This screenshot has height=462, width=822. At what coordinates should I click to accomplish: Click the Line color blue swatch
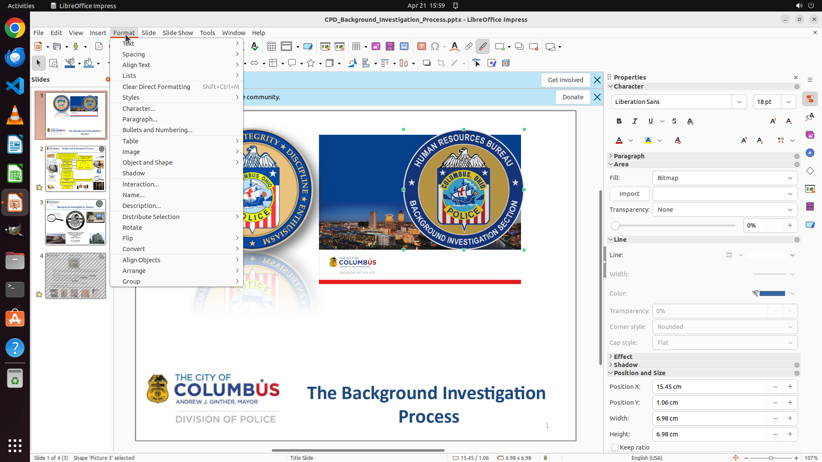[772, 293]
